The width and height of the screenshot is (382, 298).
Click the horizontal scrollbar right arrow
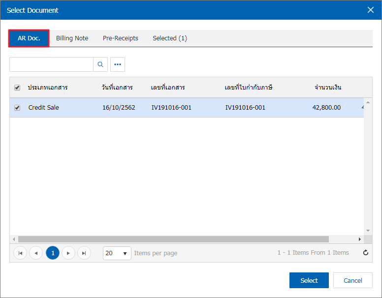pos(359,239)
